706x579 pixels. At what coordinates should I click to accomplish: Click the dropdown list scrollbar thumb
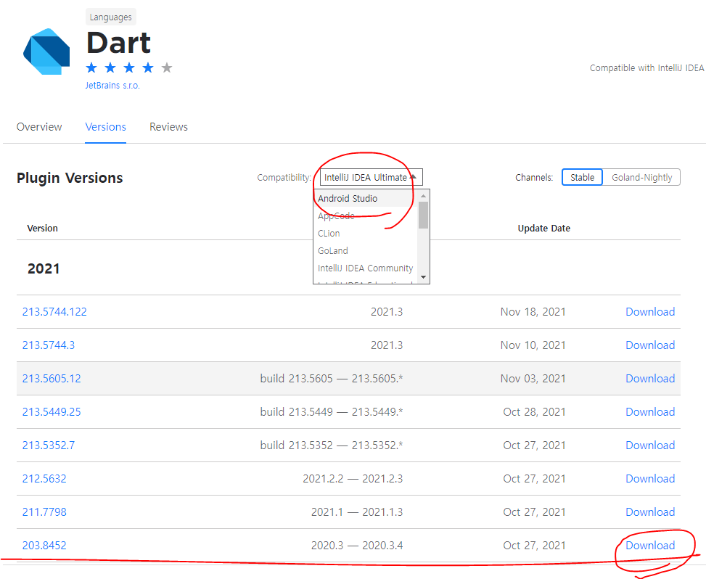(x=423, y=215)
